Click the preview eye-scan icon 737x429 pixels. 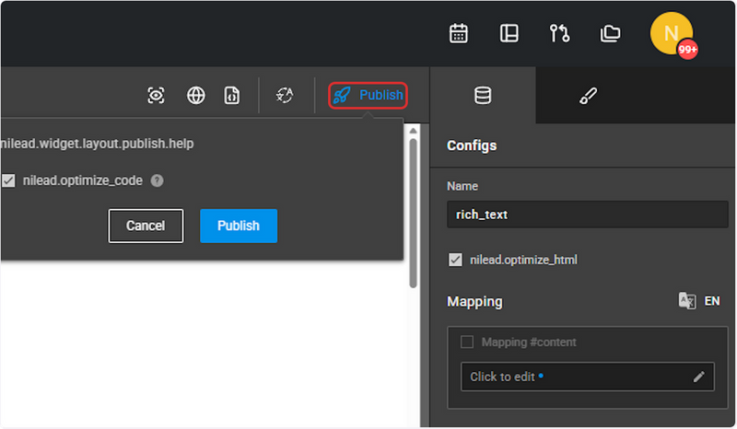pyautogui.click(x=156, y=96)
